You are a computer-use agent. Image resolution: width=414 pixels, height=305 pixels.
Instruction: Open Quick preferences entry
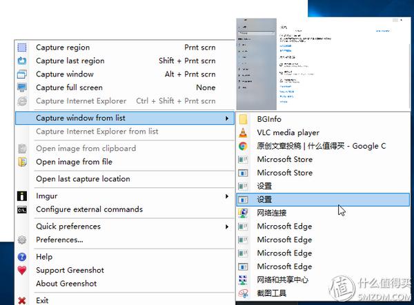(x=125, y=227)
